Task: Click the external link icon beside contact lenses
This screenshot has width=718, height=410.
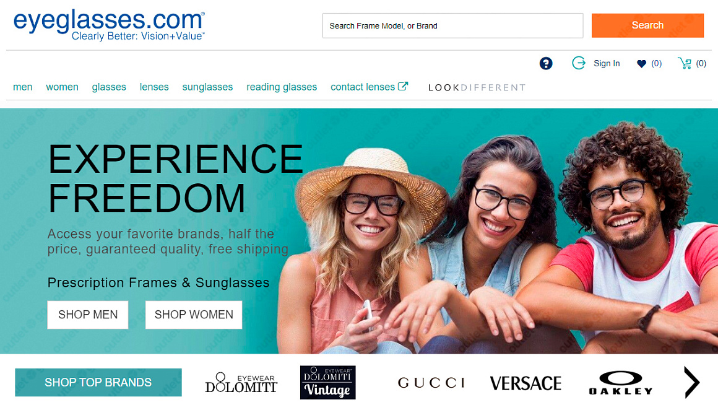Action: tap(403, 86)
